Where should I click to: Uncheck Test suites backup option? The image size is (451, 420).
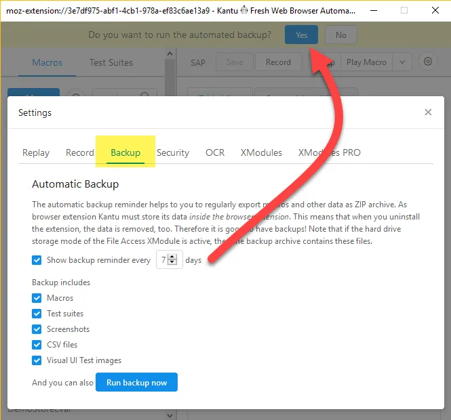(37, 314)
